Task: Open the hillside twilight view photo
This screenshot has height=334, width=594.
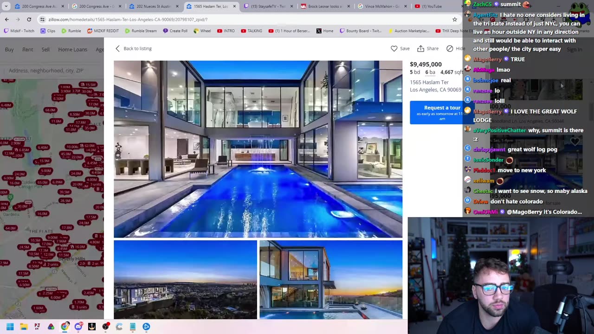Action: [x=185, y=280]
